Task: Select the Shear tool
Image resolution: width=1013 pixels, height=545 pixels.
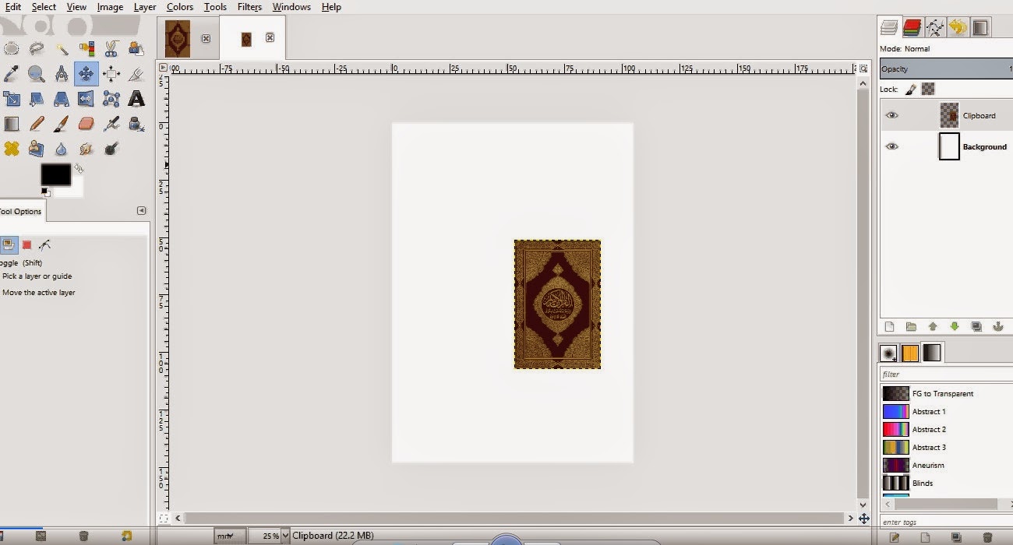Action: (x=36, y=99)
